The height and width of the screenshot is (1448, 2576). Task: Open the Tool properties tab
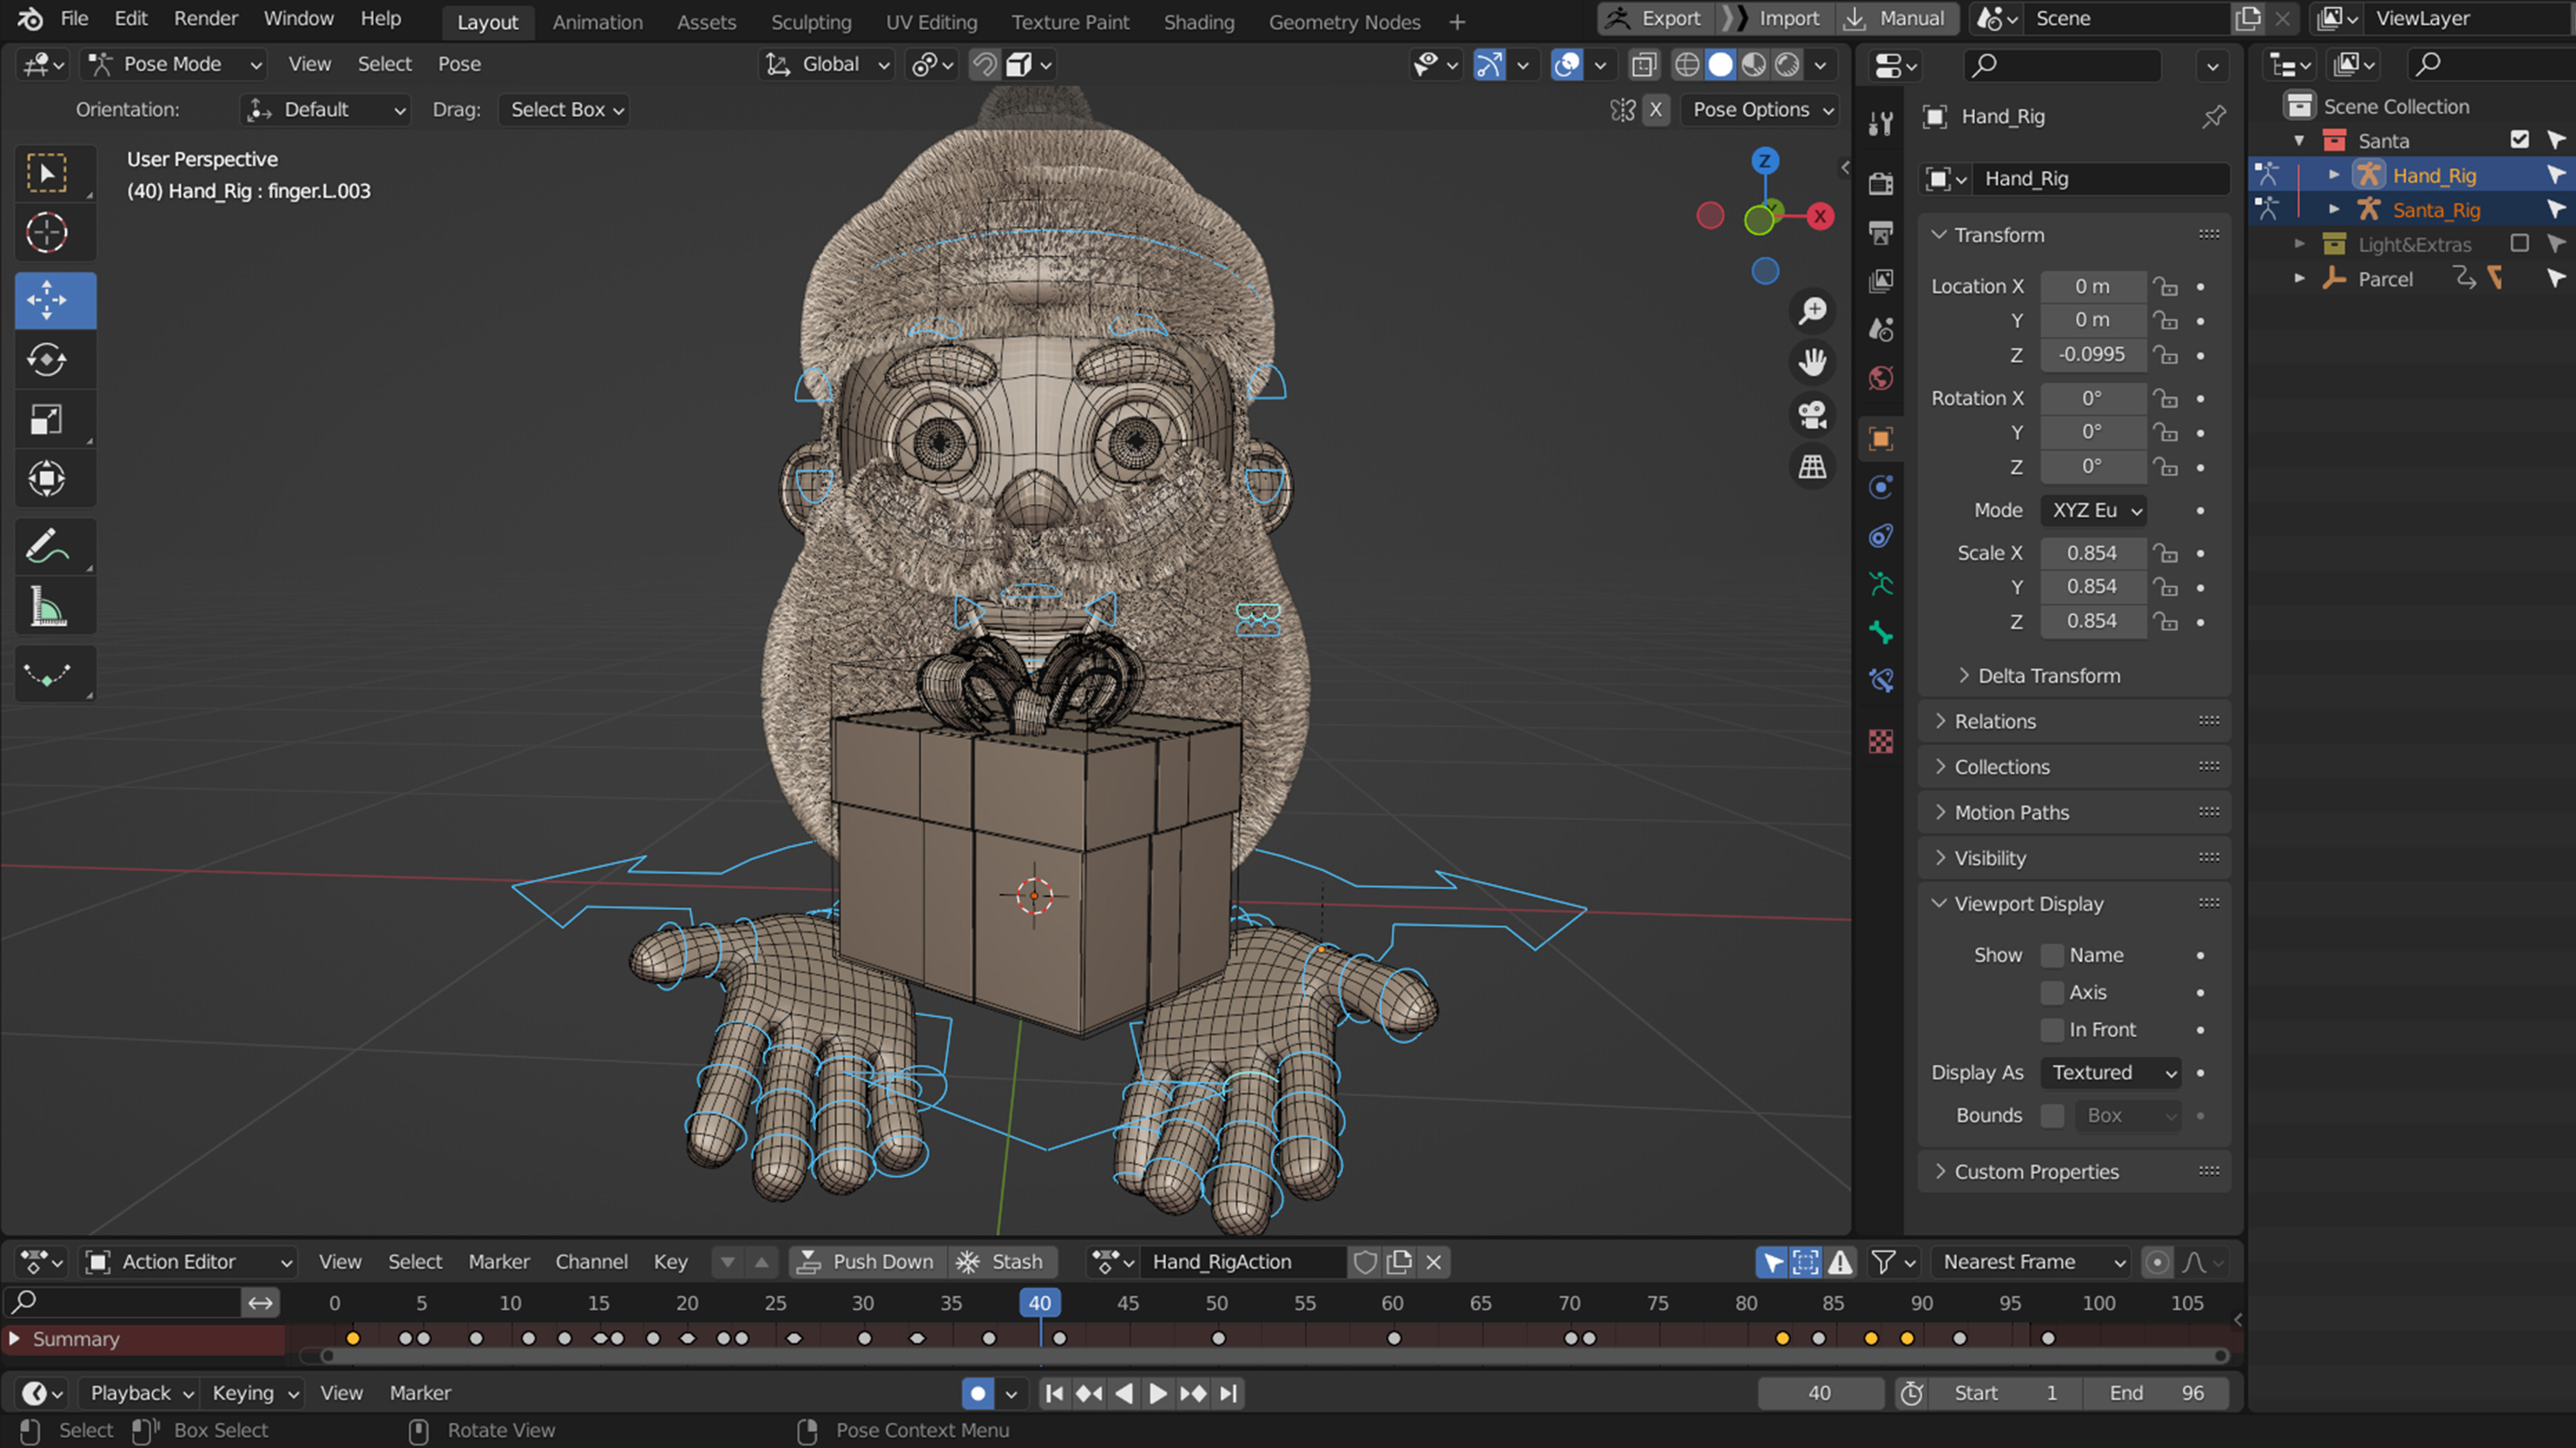click(x=1881, y=124)
